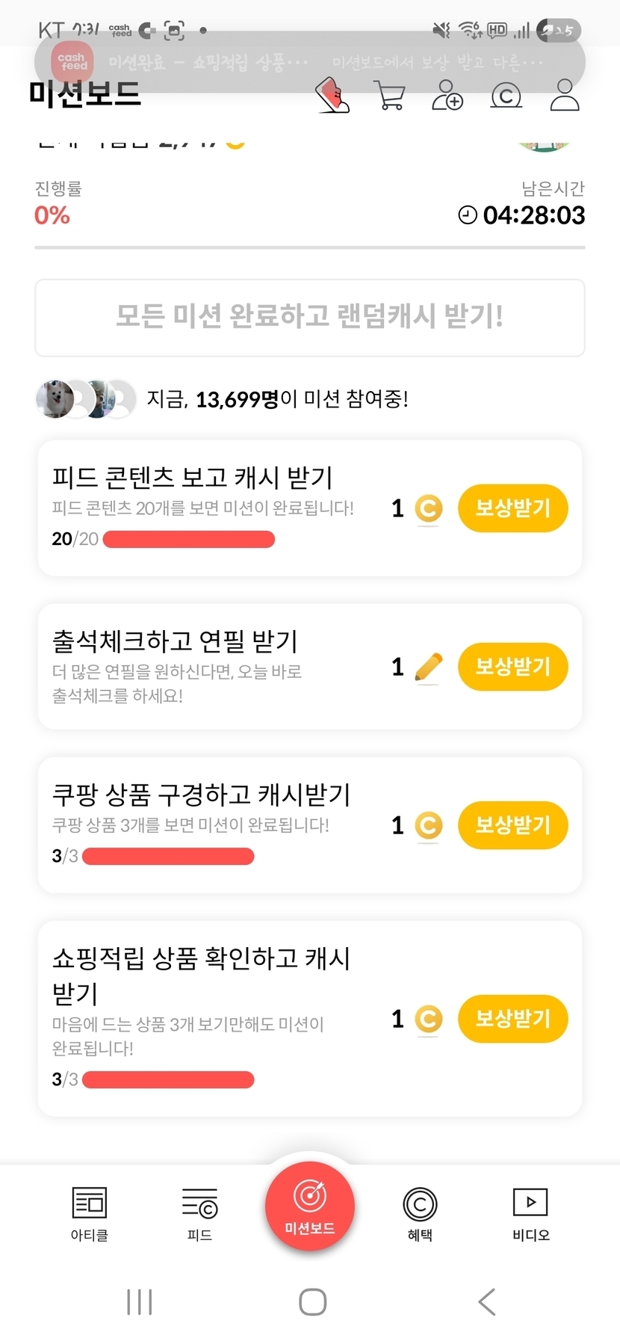Tap the center 미션보드 button
The width and height of the screenshot is (620, 1344).
point(310,1205)
